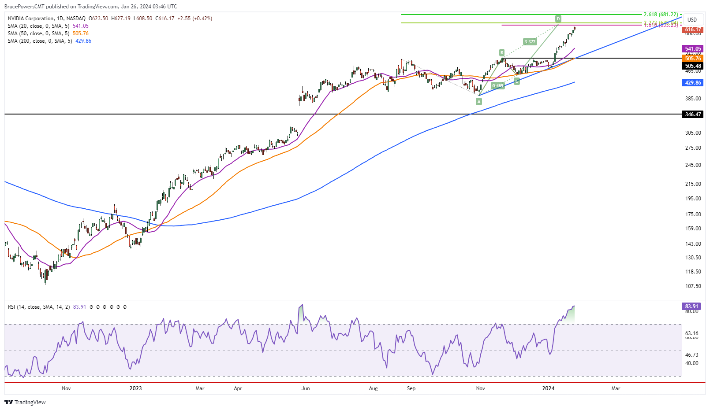Image resolution: width=710 pixels, height=410 pixels.
Task: Click the purple 83.91 RSI value tag
Action: click(691, 307)
